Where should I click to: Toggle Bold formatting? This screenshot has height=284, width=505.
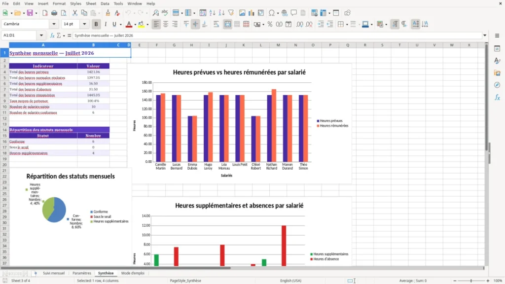pos(96,24)
